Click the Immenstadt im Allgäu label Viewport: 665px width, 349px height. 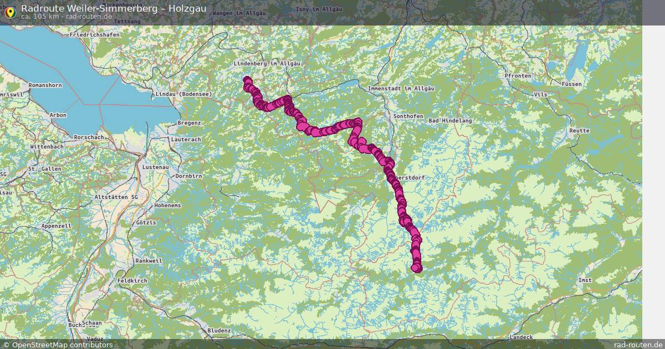(401, 89)
